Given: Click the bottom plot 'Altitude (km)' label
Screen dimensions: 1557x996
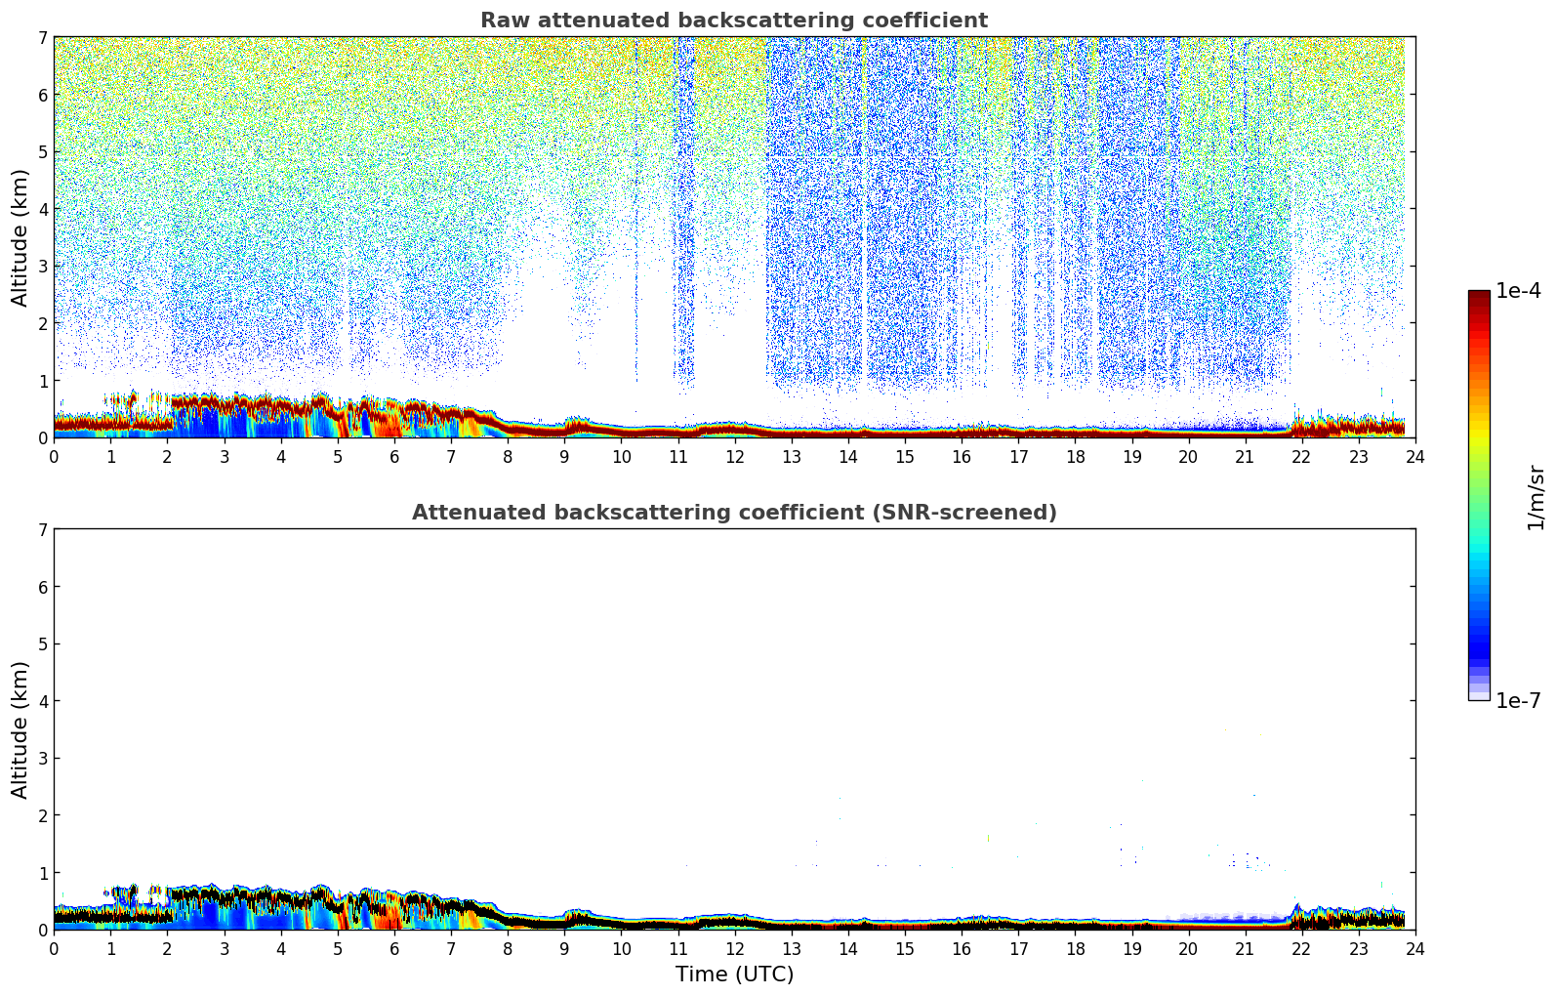Looking at the screenshot, I should pyautogui.click(x=20, y=729).
